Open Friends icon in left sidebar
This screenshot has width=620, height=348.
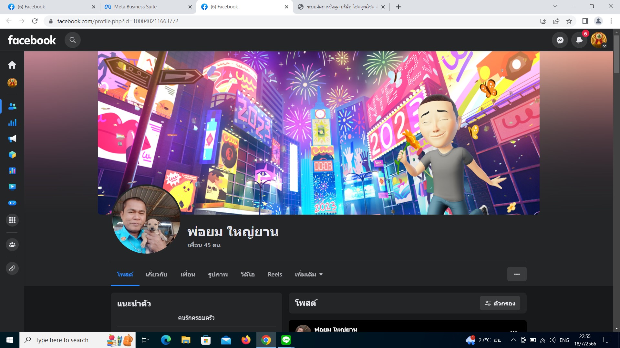click(x=12, y=106)
